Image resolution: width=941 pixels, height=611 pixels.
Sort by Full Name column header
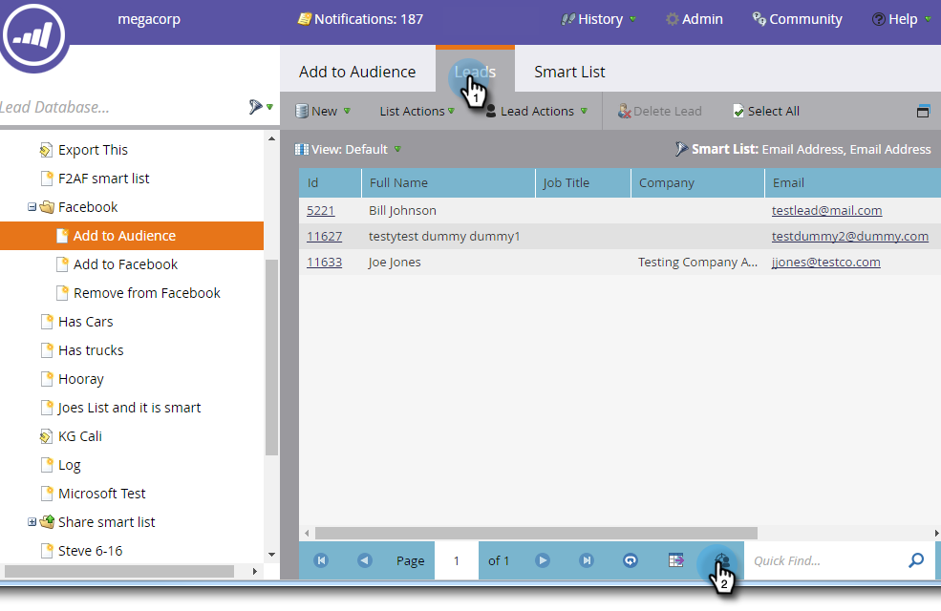(448, 183)
